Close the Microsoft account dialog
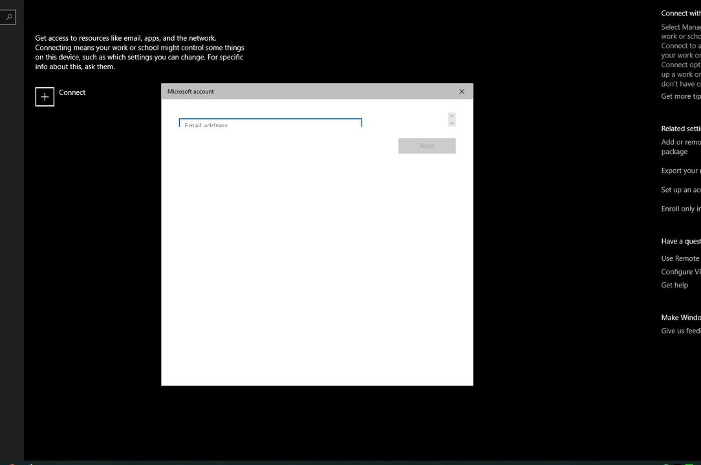Screen dimensions: 701x465 pos(462,92)
